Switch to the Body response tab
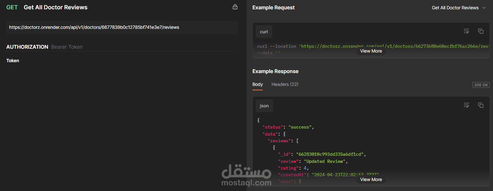Screen dimensions: 493x191 (x=258, y=84)
